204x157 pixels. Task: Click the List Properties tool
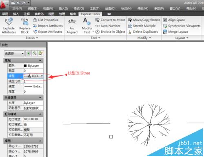coord(46,20)
